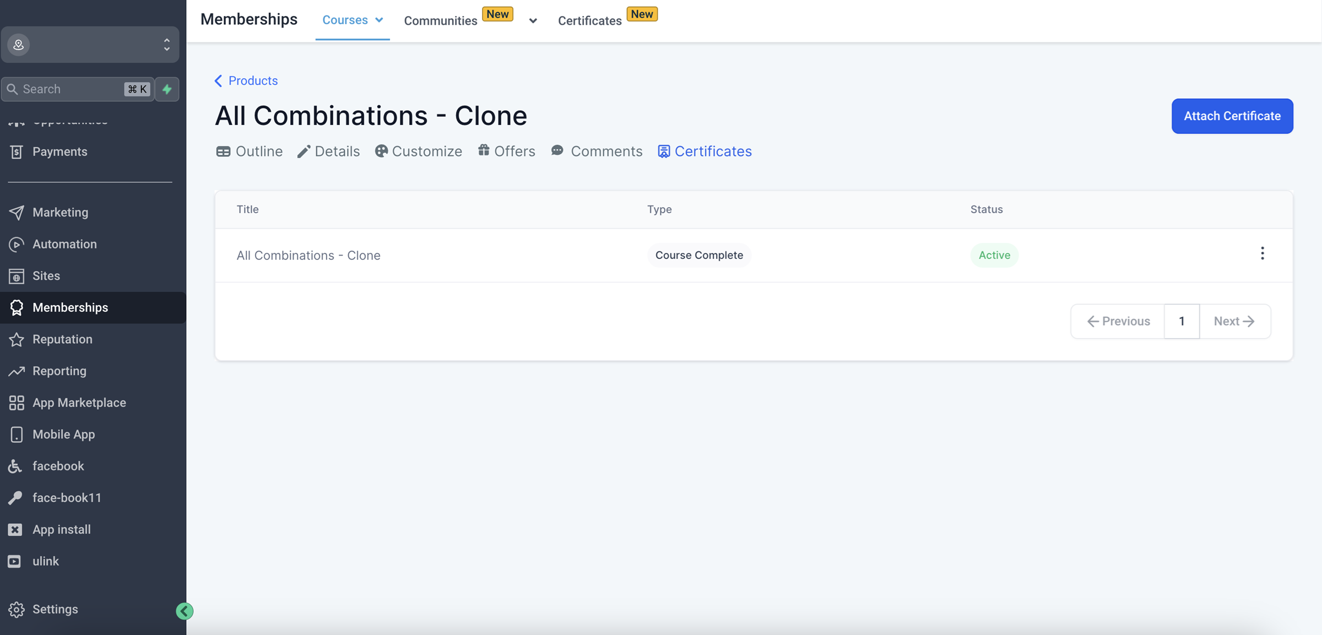Click the Attach Certificate button
Screen dimensions: 1322x635
coord(1232,116)
